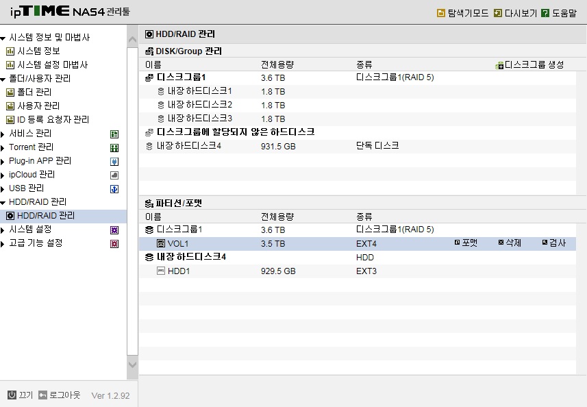Select the VOL1 partition row
The image size is (587, 407).
tap(358, 244)
